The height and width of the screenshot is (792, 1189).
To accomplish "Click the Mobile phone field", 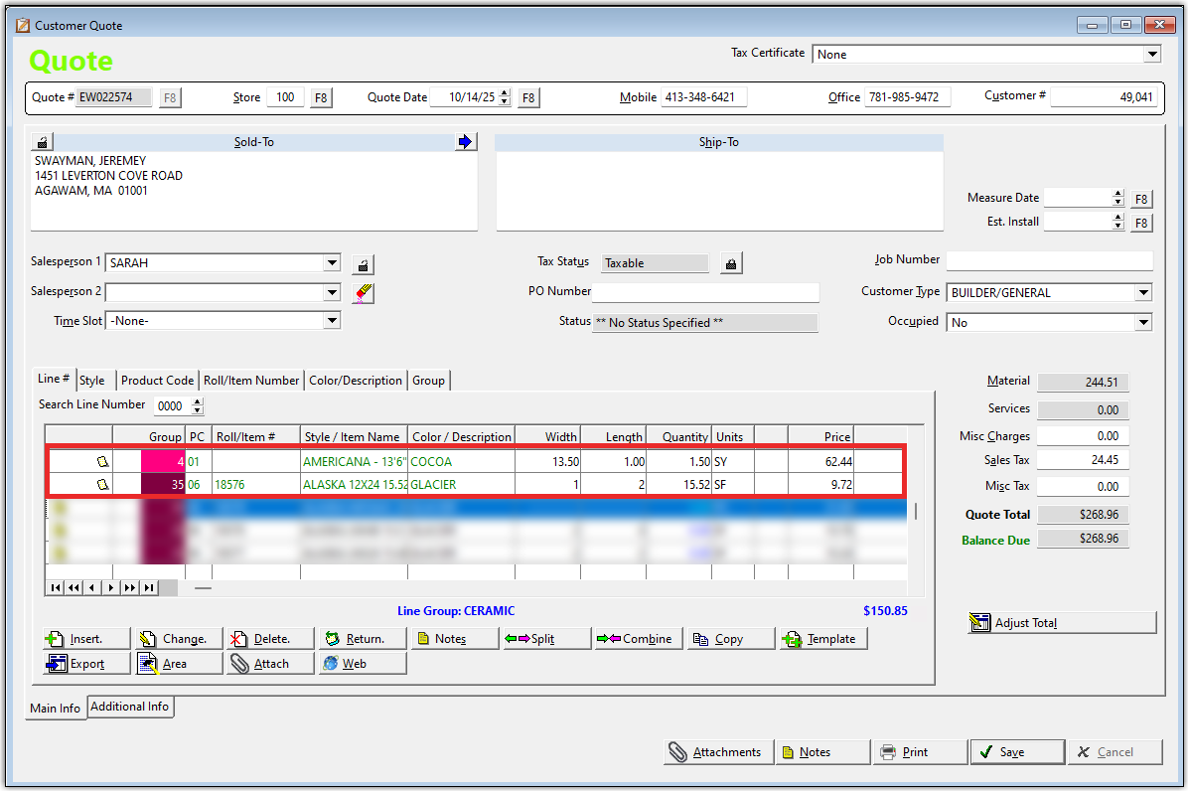I will click(703, 97).
